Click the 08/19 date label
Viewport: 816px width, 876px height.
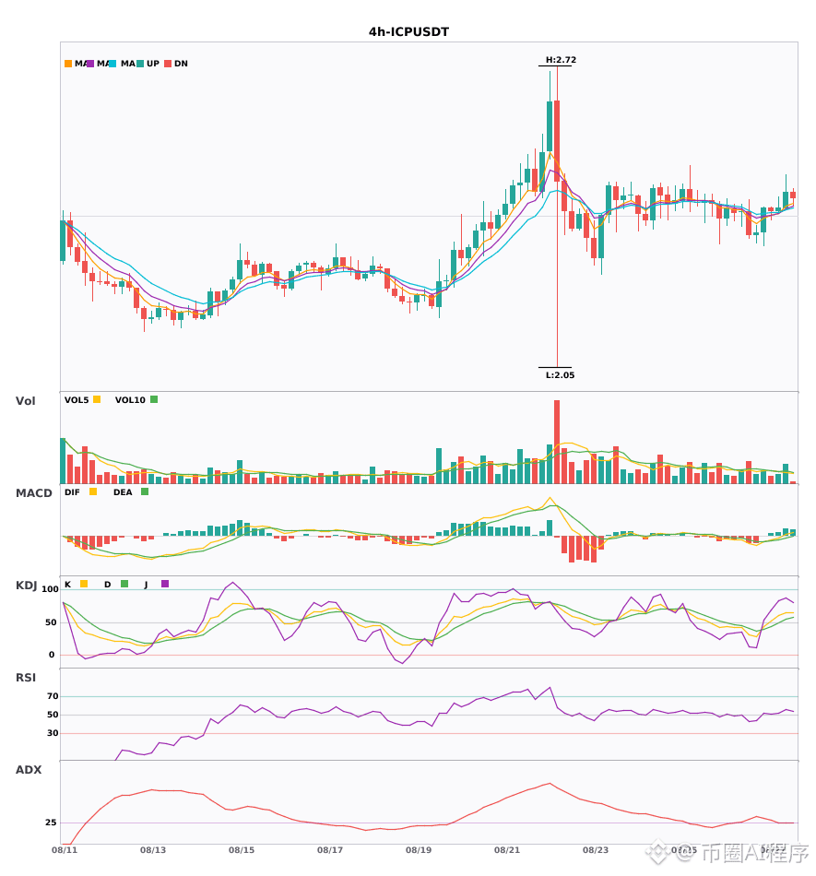tap(419, 850)
